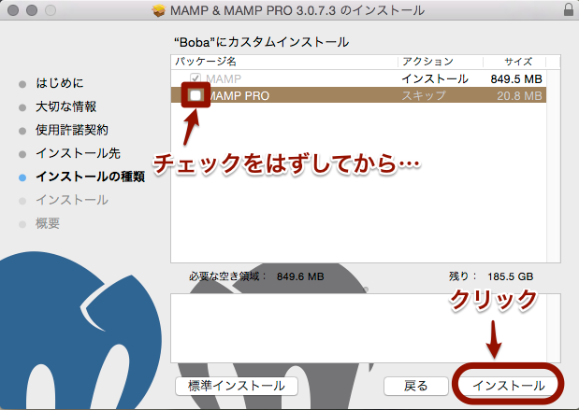Screen dimensions: 579x410
Task: Click the アクション column header
Action: tap(427, 62)
